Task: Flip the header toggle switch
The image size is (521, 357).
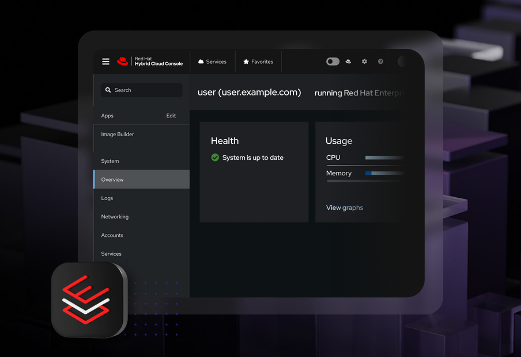Action: (333, 62)
